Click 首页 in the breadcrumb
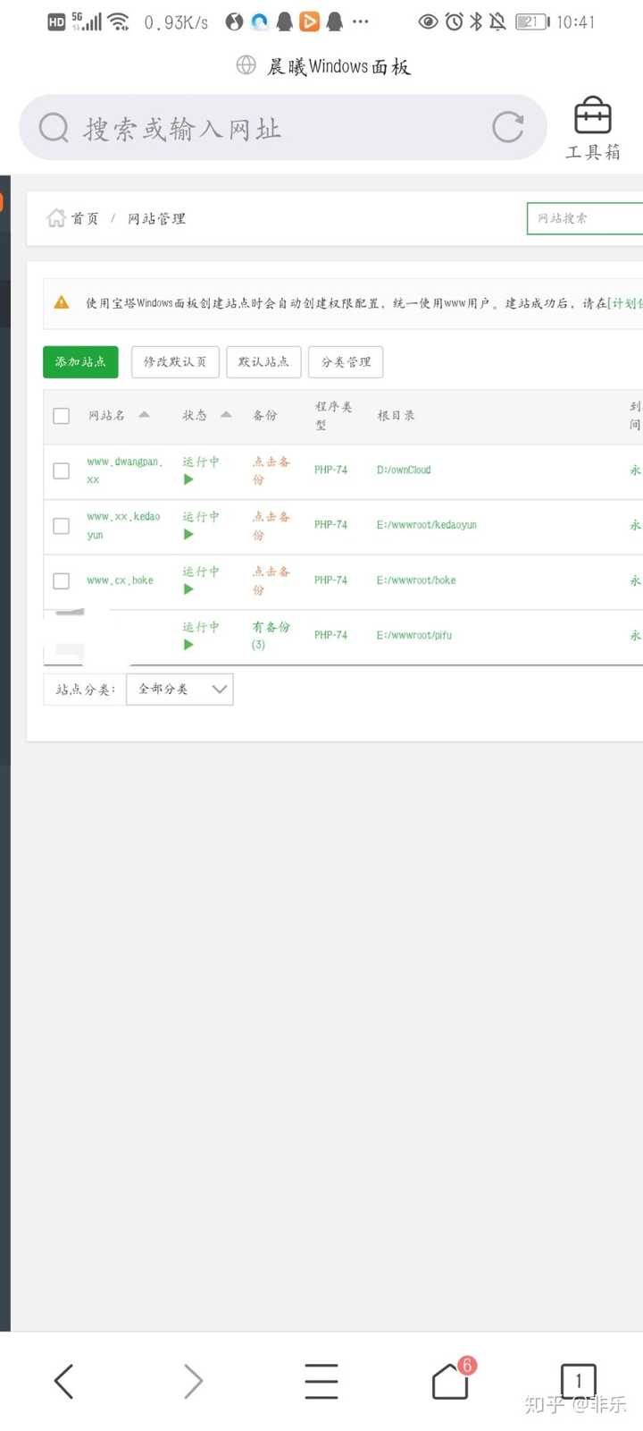The width and height of the screenshot is (643, 1431). pos(85,218)
